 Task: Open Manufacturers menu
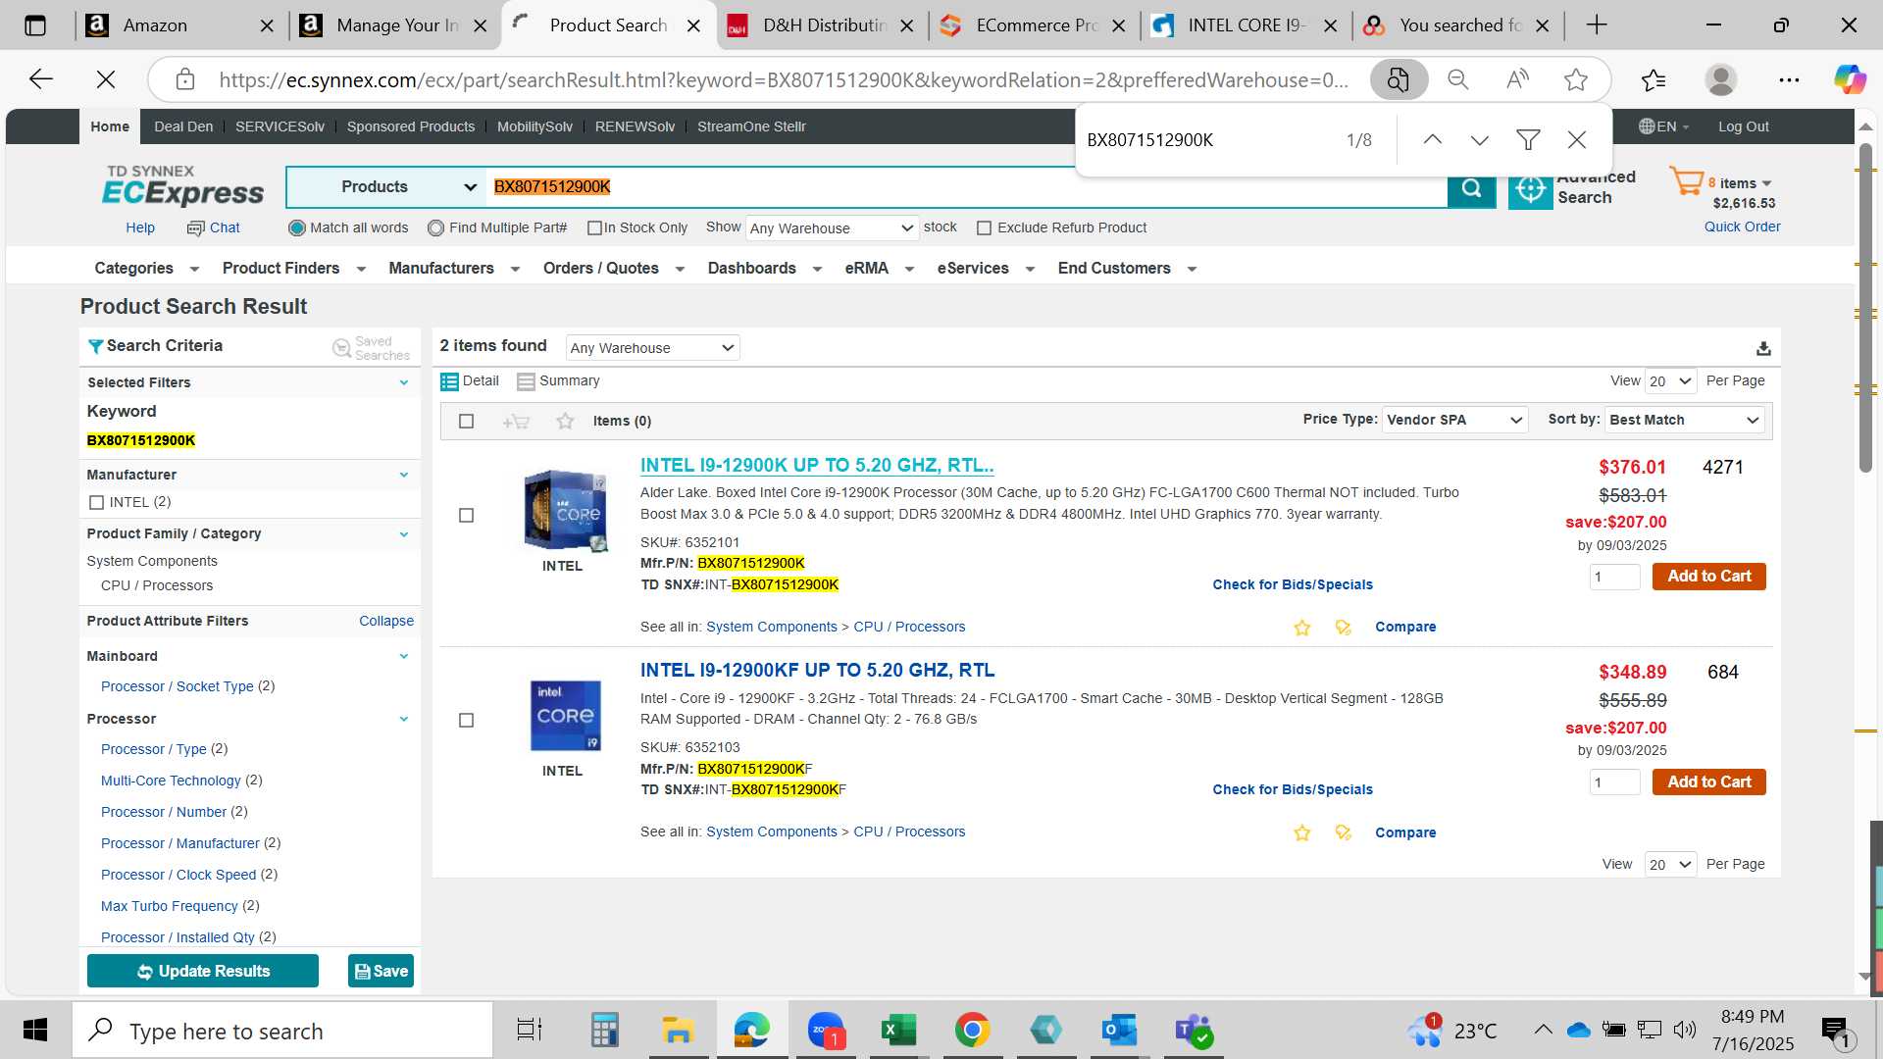pyautogui.click(x=453, y=269)
